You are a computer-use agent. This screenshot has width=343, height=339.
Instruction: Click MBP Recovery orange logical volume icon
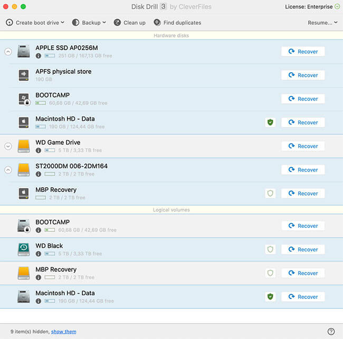pos(24,273)
